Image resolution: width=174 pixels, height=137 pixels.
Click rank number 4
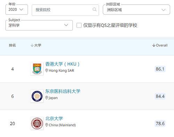click(x=13, y=69)
